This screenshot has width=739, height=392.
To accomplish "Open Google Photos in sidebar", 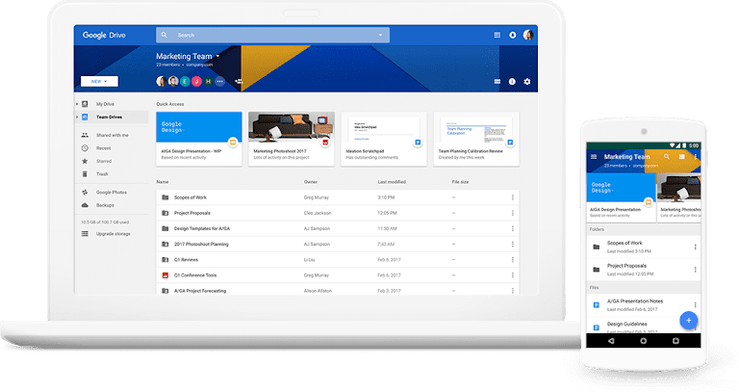I will (112, 193).
